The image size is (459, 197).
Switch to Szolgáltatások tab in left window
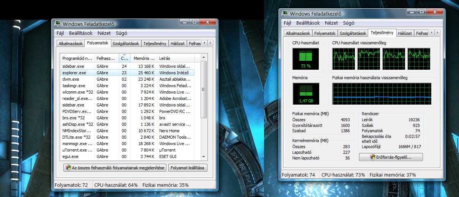tap(127, 44)
